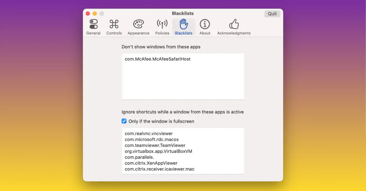The image size is (366, 191).
Task: Switch to the About tab
Action: (205, 27)
